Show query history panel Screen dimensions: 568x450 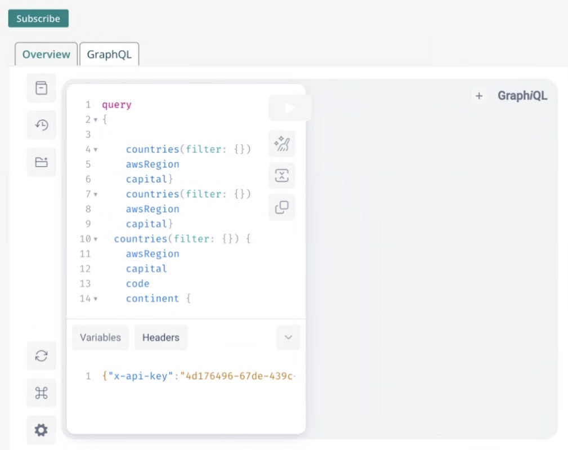pyautogui.click(x=41, y=125)
